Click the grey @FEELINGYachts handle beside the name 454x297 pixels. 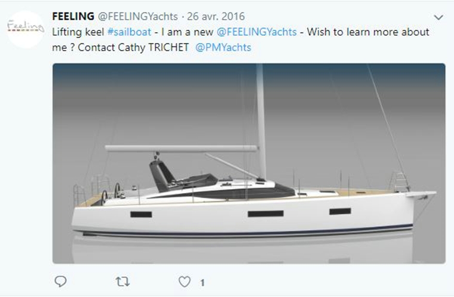[138, 17]
